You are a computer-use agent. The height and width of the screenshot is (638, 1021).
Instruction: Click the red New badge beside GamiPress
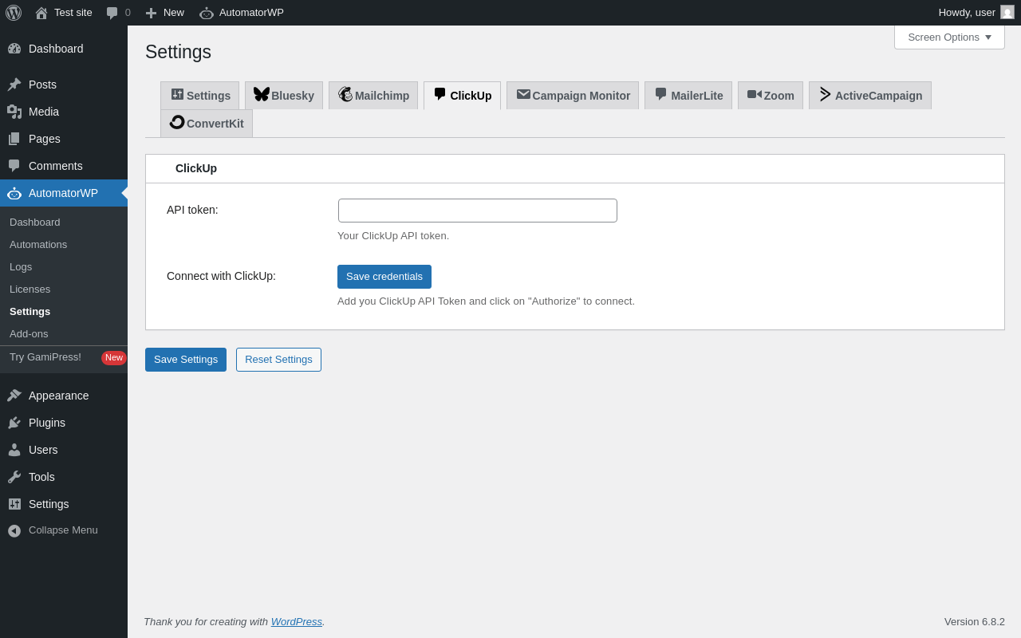point(114,357)
